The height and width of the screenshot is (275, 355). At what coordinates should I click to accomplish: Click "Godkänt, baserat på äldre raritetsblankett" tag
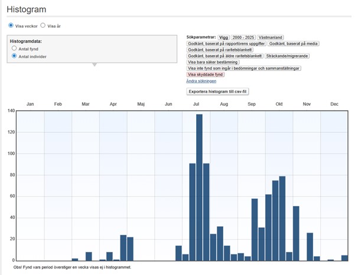click(x=224, y=56)
